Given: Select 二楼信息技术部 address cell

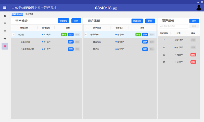Looking at the screenshot, I should [x=27, y=49].
